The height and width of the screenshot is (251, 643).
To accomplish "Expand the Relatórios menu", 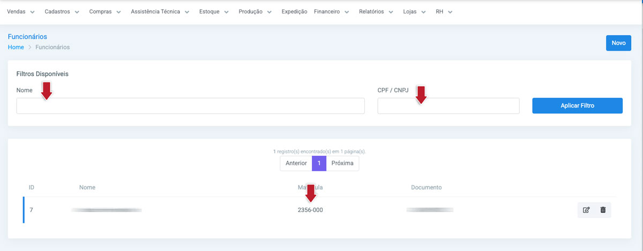I will coord(376,12).
